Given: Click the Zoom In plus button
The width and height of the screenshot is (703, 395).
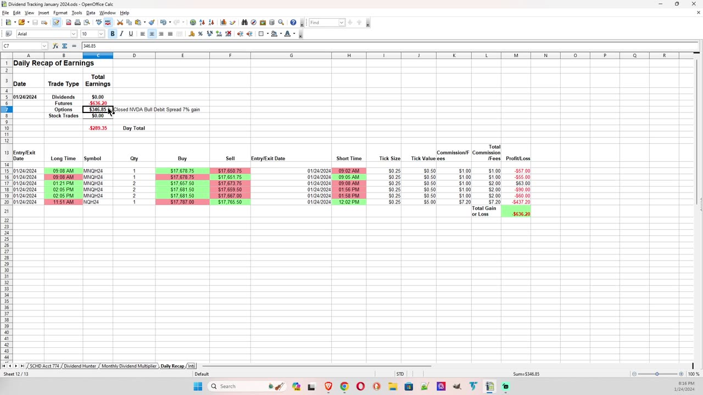Looking at the screenshot, I should click(x=681, y=374).
